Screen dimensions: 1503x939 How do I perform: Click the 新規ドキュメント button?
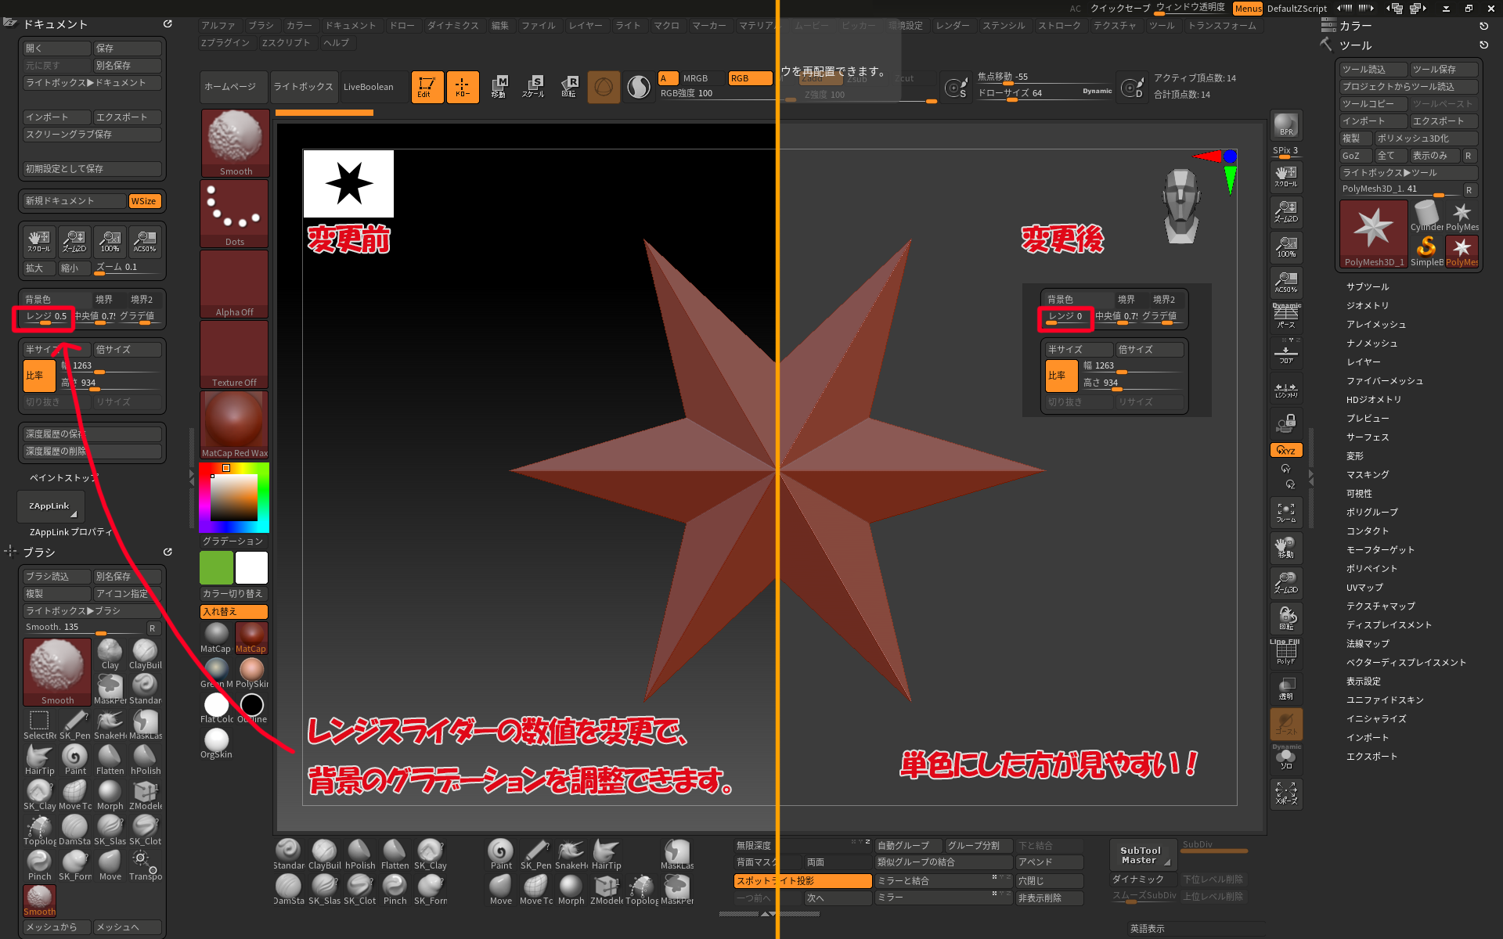click(x=74, y=201)
